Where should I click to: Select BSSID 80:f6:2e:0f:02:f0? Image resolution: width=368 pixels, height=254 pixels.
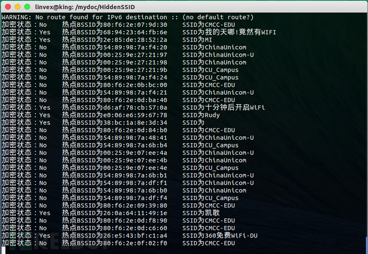(x=135, y=243)
